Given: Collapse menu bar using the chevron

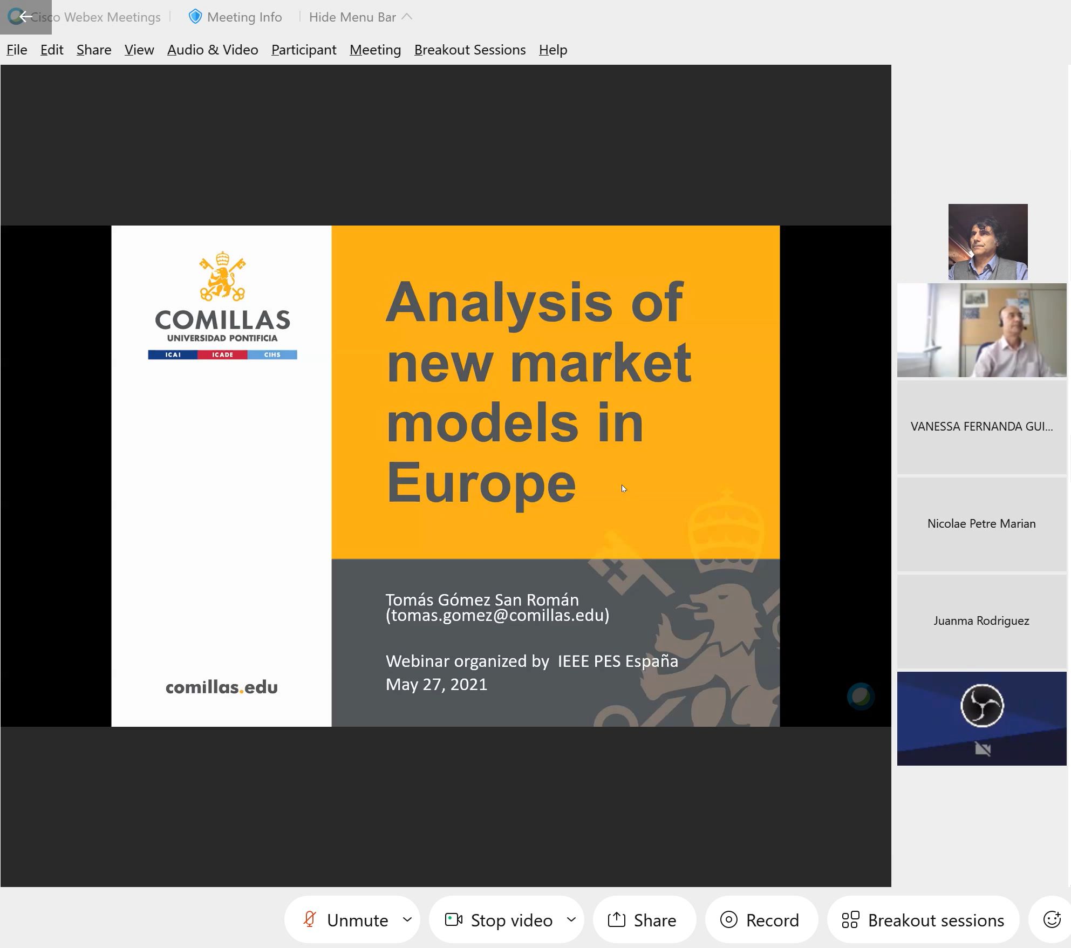Looking at the screenshot, I should pos(407,17).
